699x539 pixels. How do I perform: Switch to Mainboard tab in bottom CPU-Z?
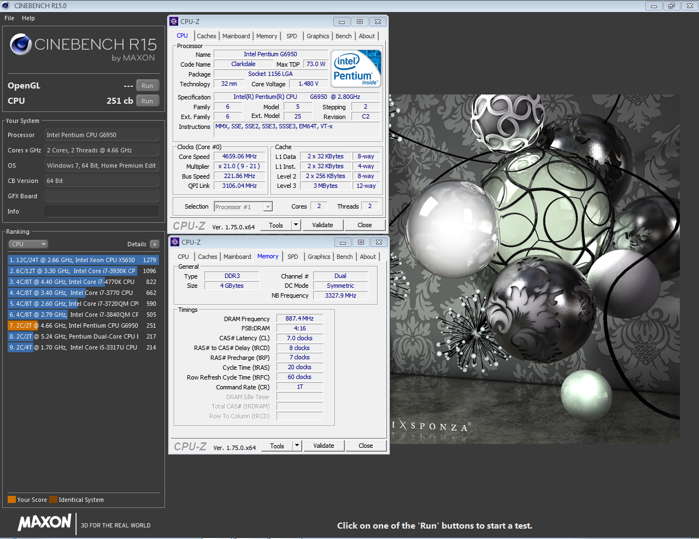click(237, 257)
